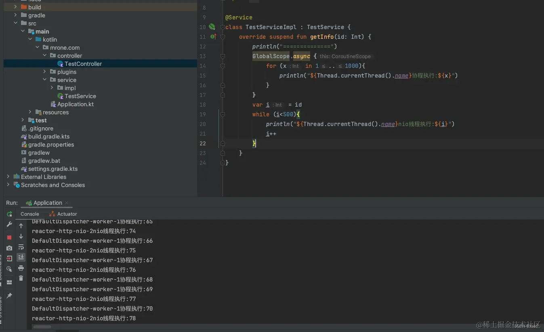Screen dimensions: 544x332
Task: Click the Application.kt Kotlin file icon
Action: (53, 104)
